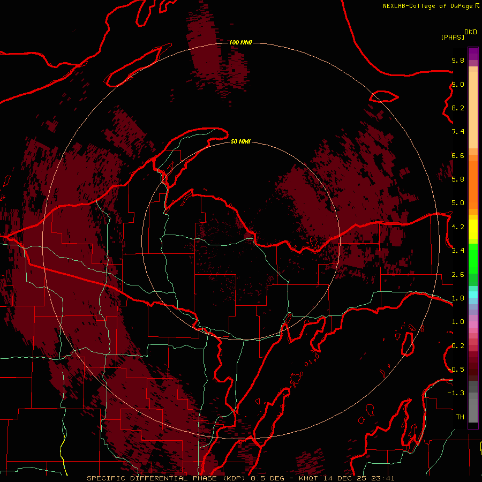Viewport: 482px width, 482px height.
Task: Click the 6.6 scale value
Action: (458, 155)
